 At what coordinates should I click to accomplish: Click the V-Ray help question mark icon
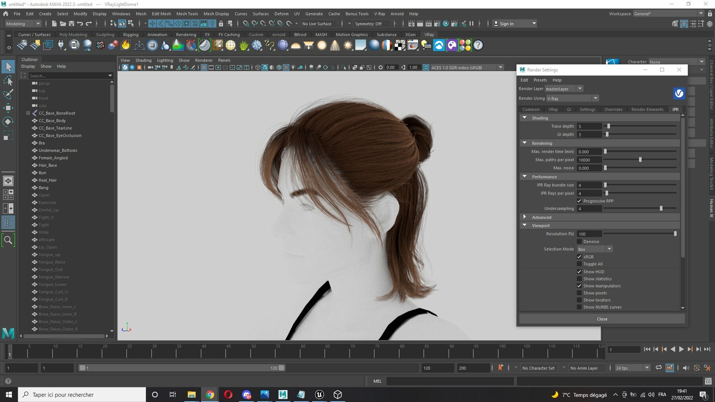[478, 45]
